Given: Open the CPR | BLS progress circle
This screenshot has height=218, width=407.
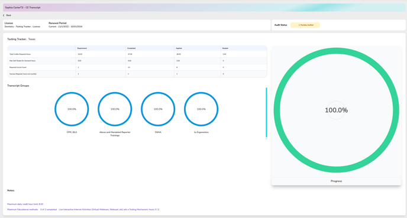Looking at the screenshot, I should (72, 109).
